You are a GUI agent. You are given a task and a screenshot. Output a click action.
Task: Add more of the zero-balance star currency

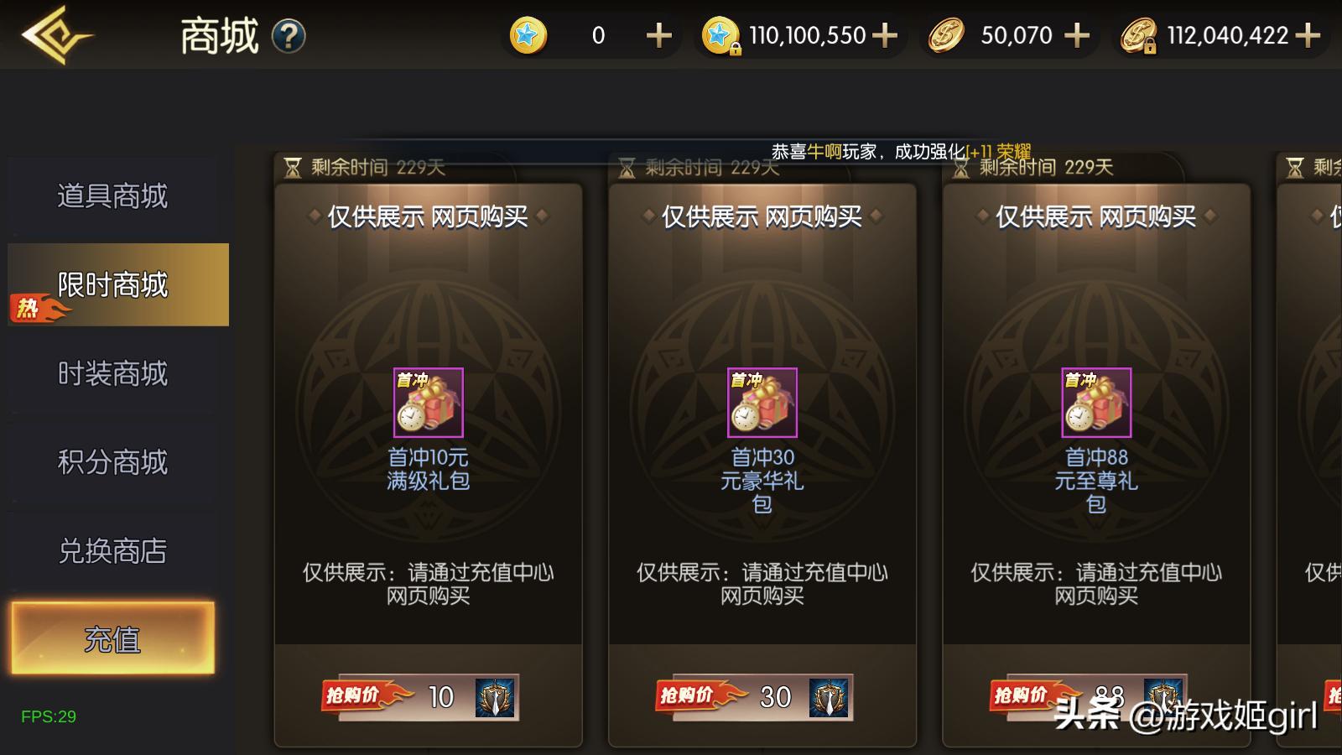point(659,35)
